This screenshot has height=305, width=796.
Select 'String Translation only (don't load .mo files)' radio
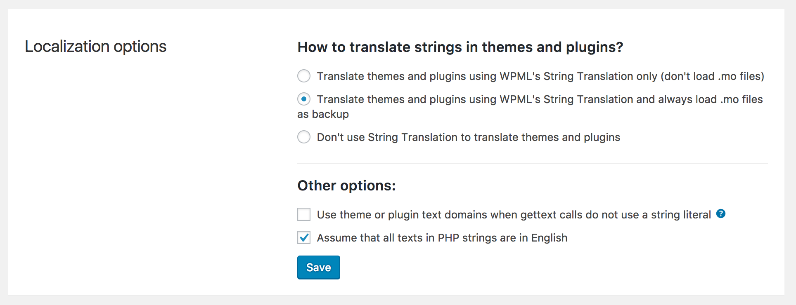click(x=304, y=76)
